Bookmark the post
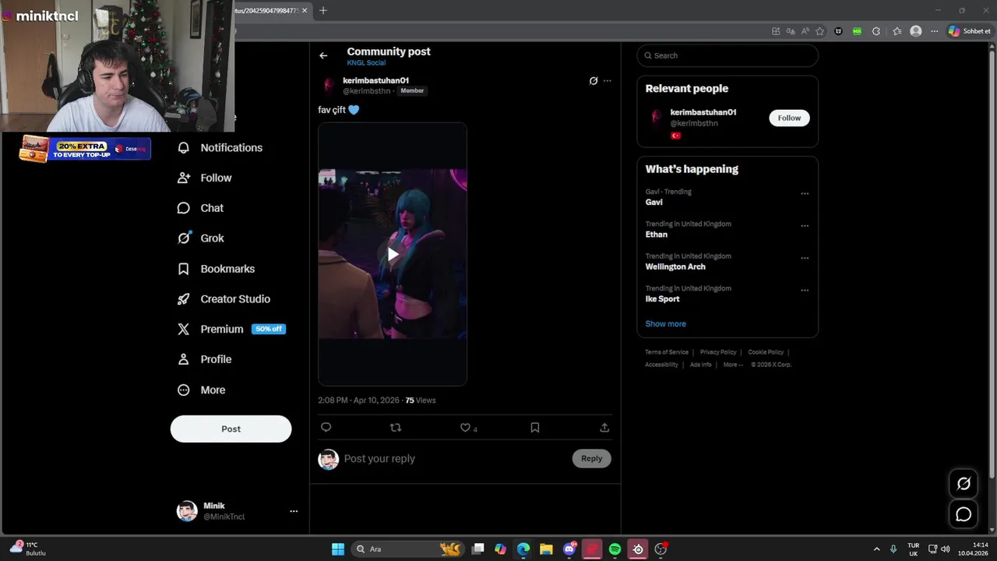 click(535, 427)
